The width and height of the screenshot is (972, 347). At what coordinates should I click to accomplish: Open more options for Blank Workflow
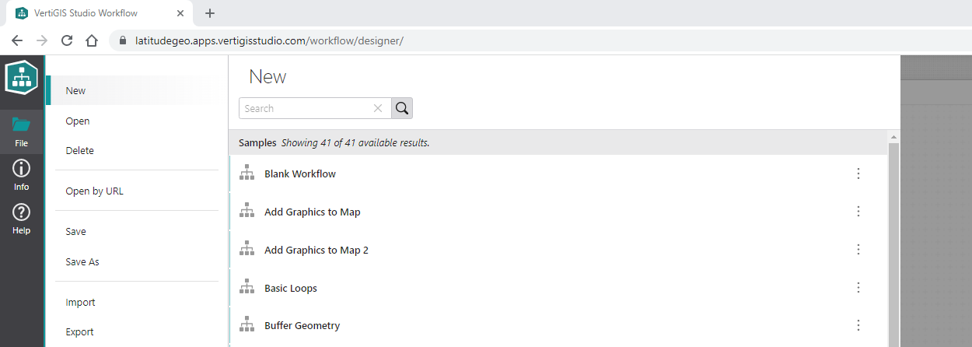point(858,173)
